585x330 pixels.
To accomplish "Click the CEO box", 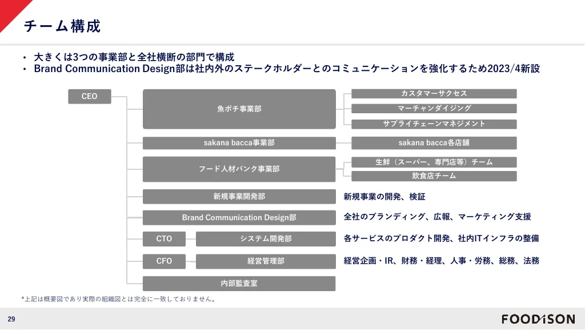I will 90,96.
